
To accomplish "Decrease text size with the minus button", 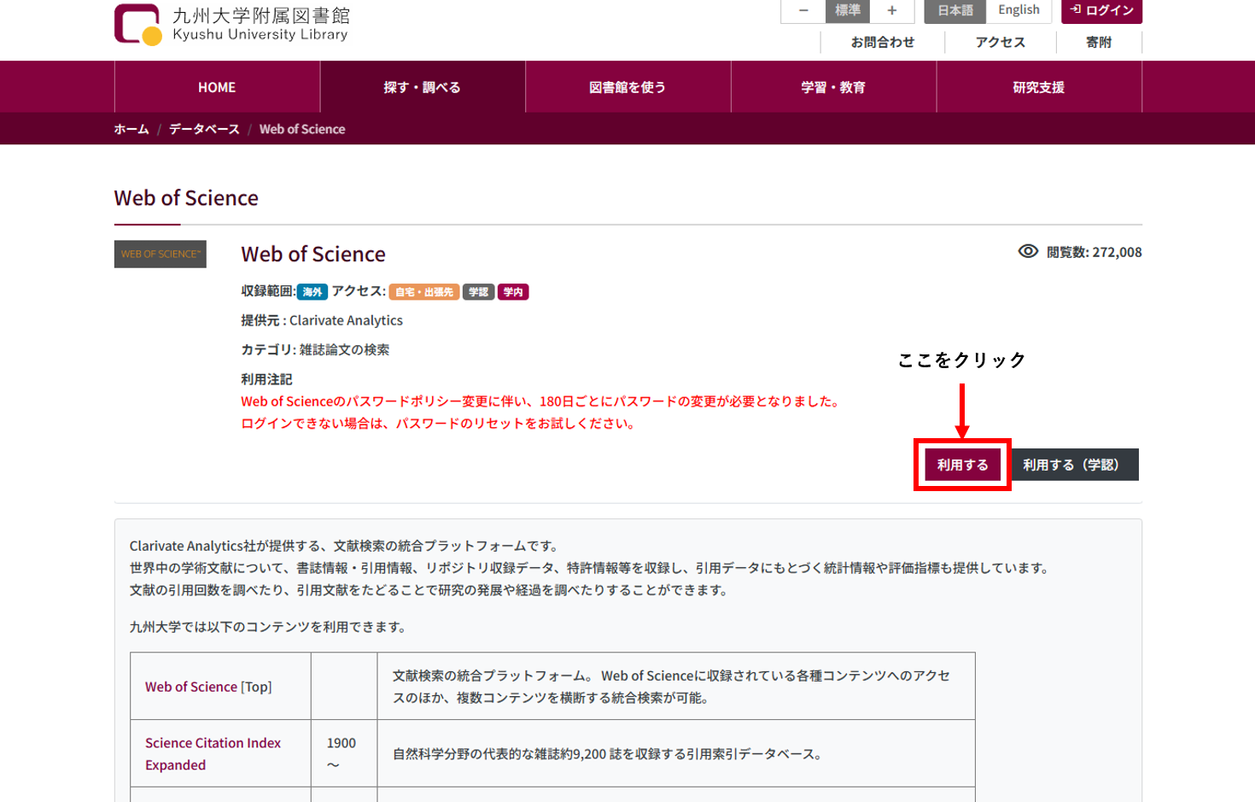I will click(x=803, y=11).
